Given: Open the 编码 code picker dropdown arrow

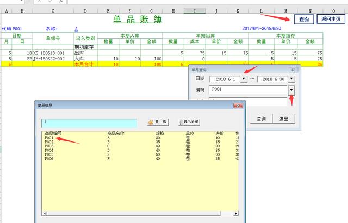Looking at the screenshot, I should coord(291,90).
